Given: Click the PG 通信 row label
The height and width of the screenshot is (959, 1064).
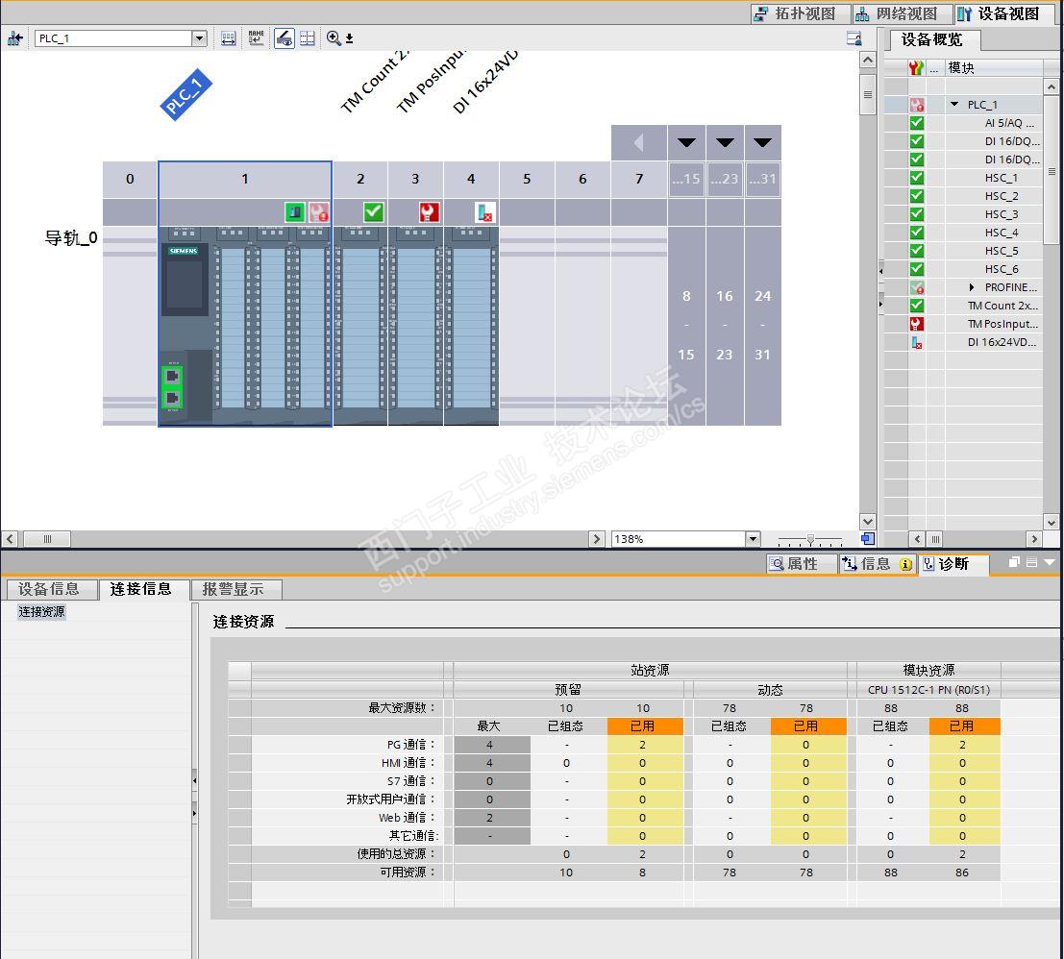Looking at the screenshot, I should coord(411,744).
